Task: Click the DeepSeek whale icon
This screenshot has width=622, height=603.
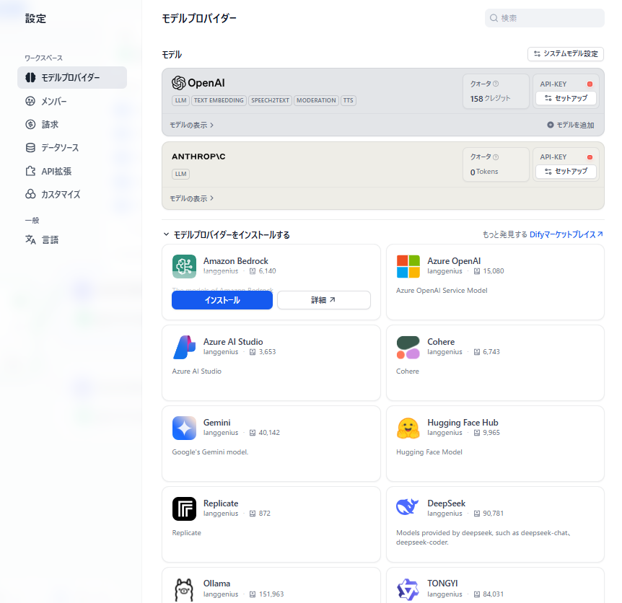Action: click(x=408, y=507)
